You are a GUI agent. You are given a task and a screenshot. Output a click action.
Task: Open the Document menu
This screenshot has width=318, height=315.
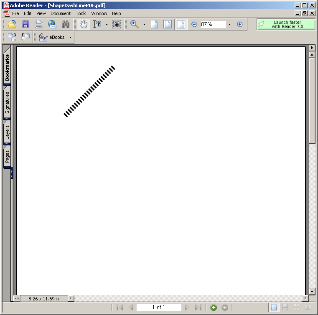pos(61,14)
